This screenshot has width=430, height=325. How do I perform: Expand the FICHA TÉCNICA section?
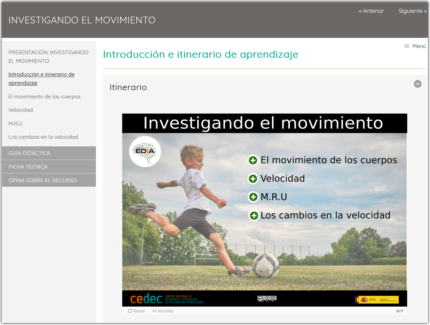(49, 167)
